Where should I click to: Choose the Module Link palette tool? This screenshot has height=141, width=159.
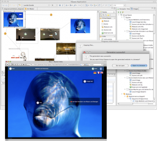pyautogui.click(x=107, y=27)
